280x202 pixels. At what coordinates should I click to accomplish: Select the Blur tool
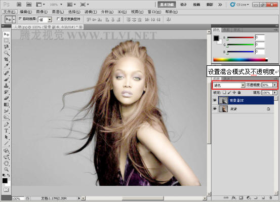click(7, 111)
